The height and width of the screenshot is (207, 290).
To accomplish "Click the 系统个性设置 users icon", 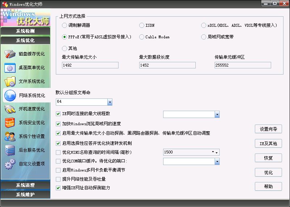I will tap(10, 136).
